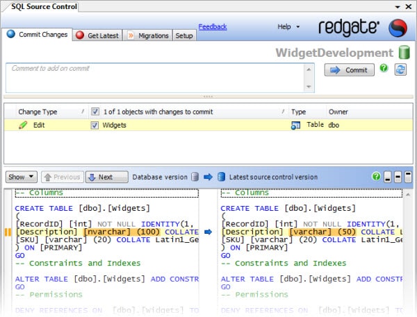Click the Widgets table type icon
Viewport: 417px width, 317px height.
(x=295, y=126)
